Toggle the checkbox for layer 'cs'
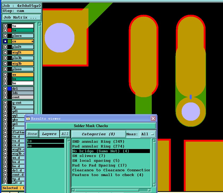Viewport: 223px width, 193px height. coord(5,41)
